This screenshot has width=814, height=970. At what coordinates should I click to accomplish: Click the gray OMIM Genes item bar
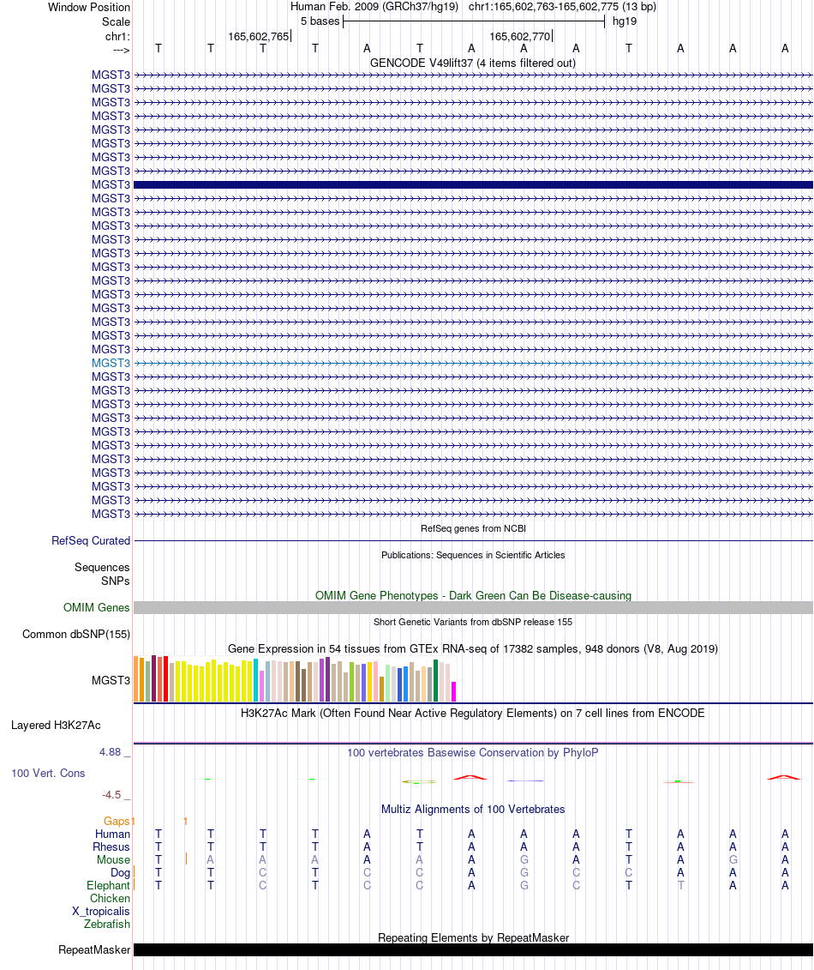[x=473, y=607]
